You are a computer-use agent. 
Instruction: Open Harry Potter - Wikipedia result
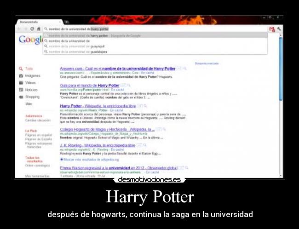(98, 106)
